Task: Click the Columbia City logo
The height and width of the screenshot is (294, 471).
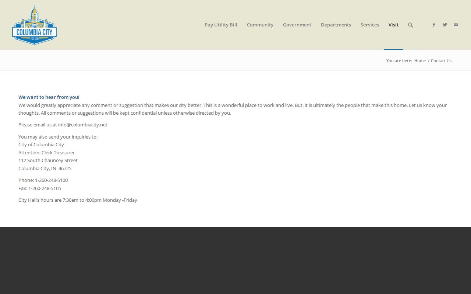Action: 34,25
